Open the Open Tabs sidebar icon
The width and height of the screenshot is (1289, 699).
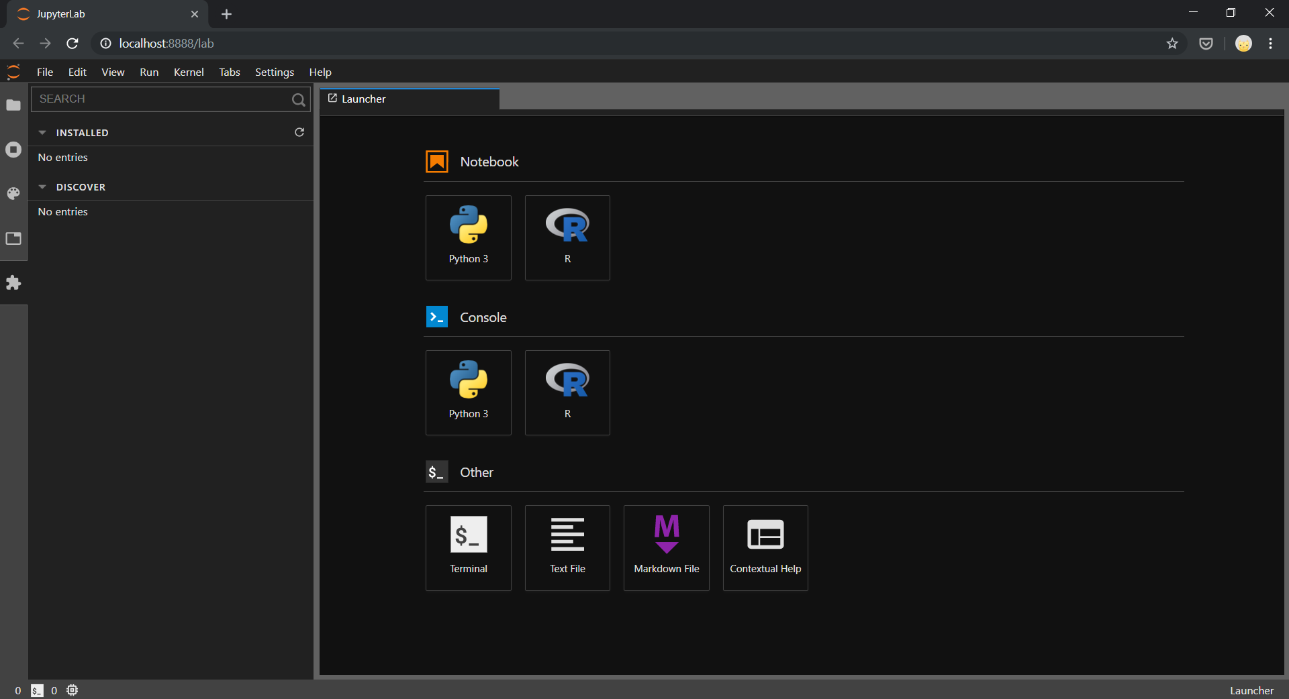[13, 238]
